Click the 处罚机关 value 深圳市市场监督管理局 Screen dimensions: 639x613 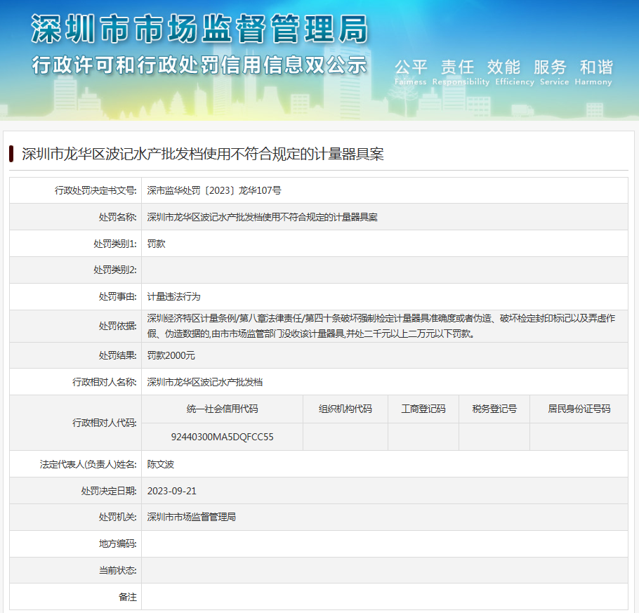pos(192,517)
